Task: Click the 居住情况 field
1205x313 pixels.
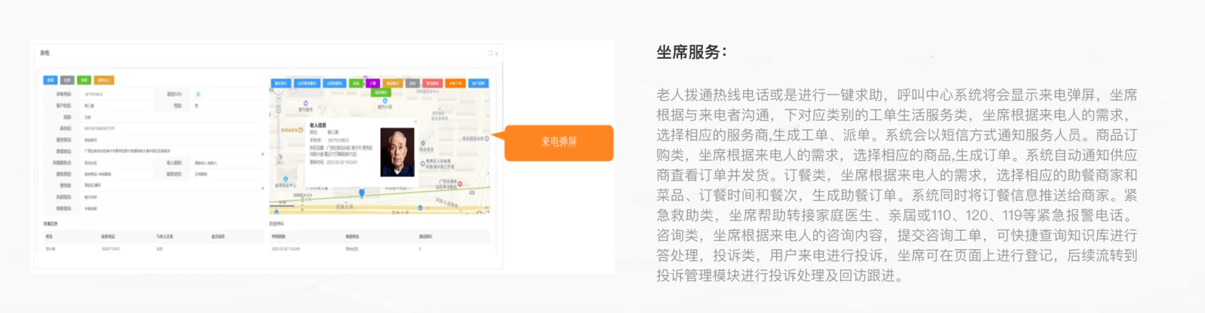Action: 172,139
